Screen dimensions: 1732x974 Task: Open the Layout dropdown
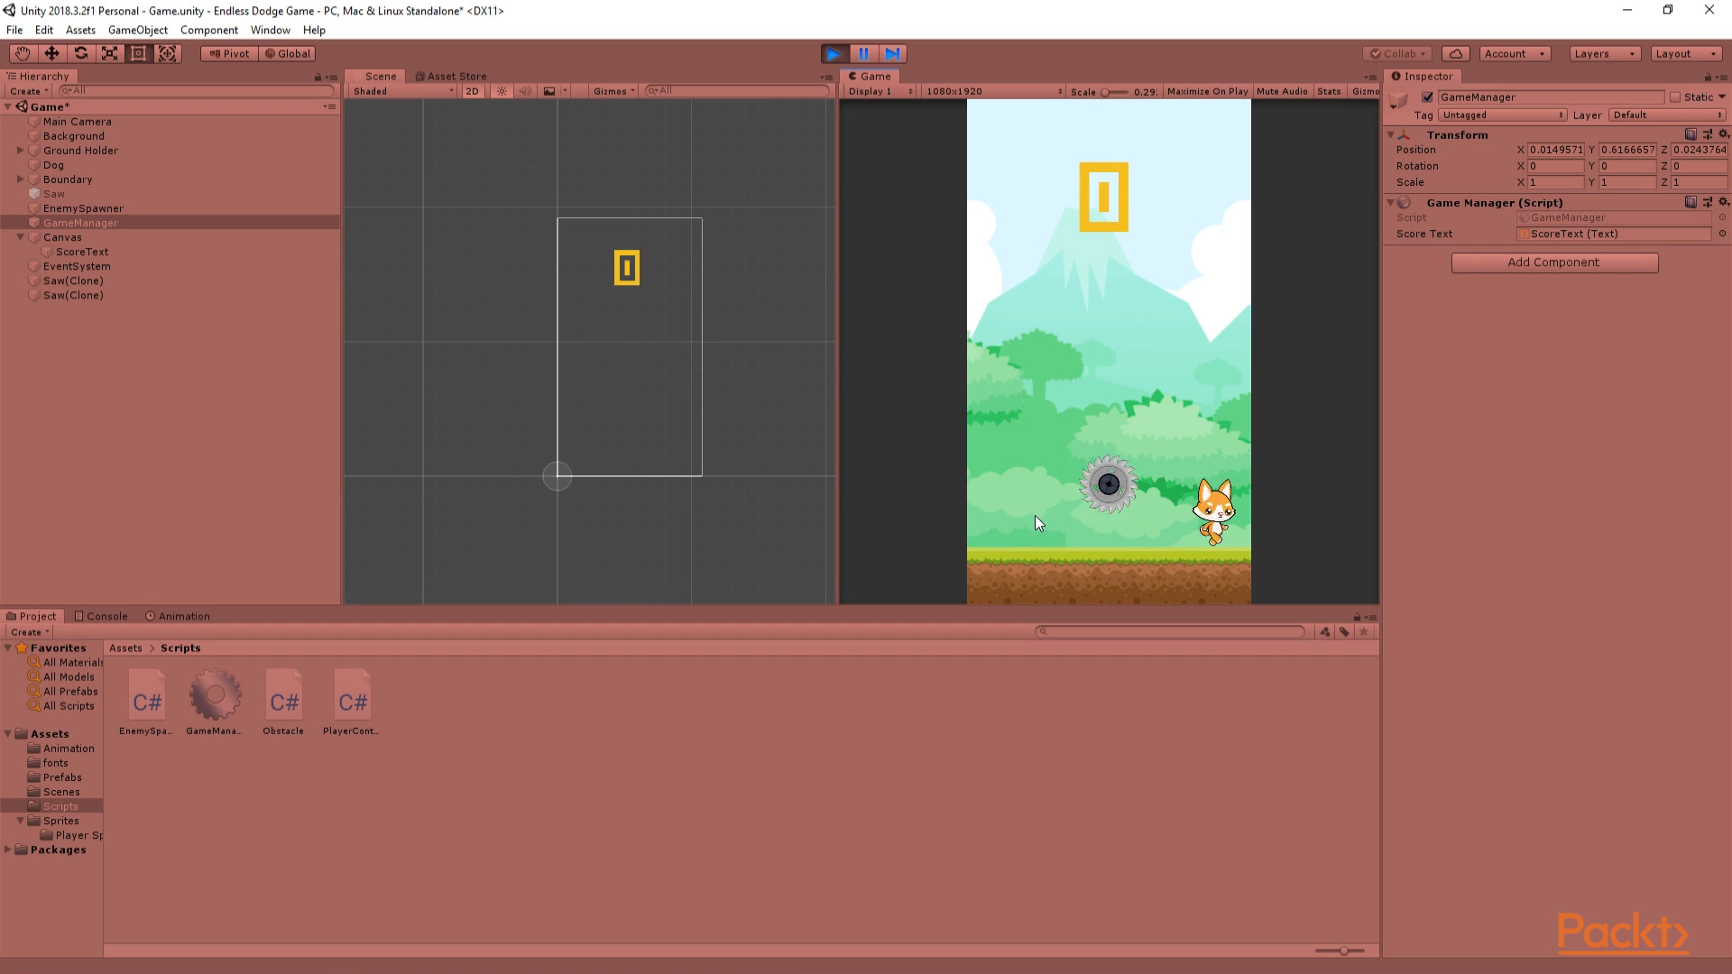(x=1685, y=53)
